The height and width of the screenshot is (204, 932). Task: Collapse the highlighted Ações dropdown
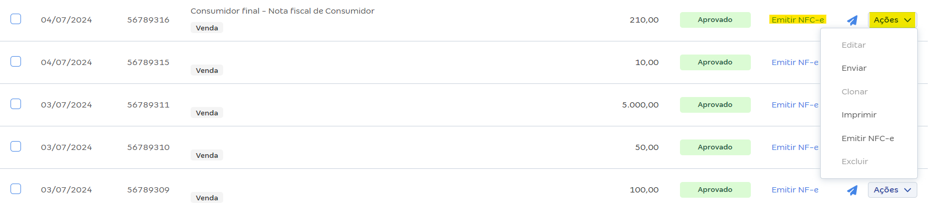892,20
